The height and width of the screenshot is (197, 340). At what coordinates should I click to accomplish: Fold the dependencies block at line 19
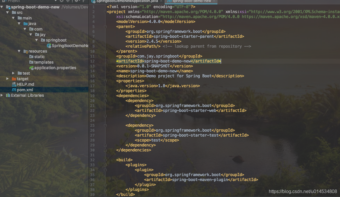pyautogui.click(x=105, y=96)
